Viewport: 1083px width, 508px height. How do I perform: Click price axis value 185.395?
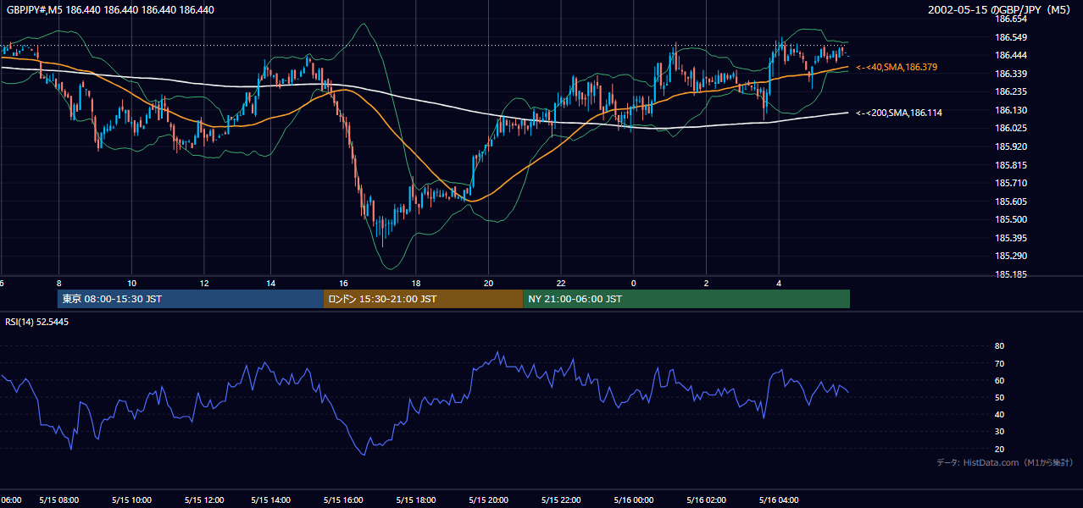(x=1010, y=238)
